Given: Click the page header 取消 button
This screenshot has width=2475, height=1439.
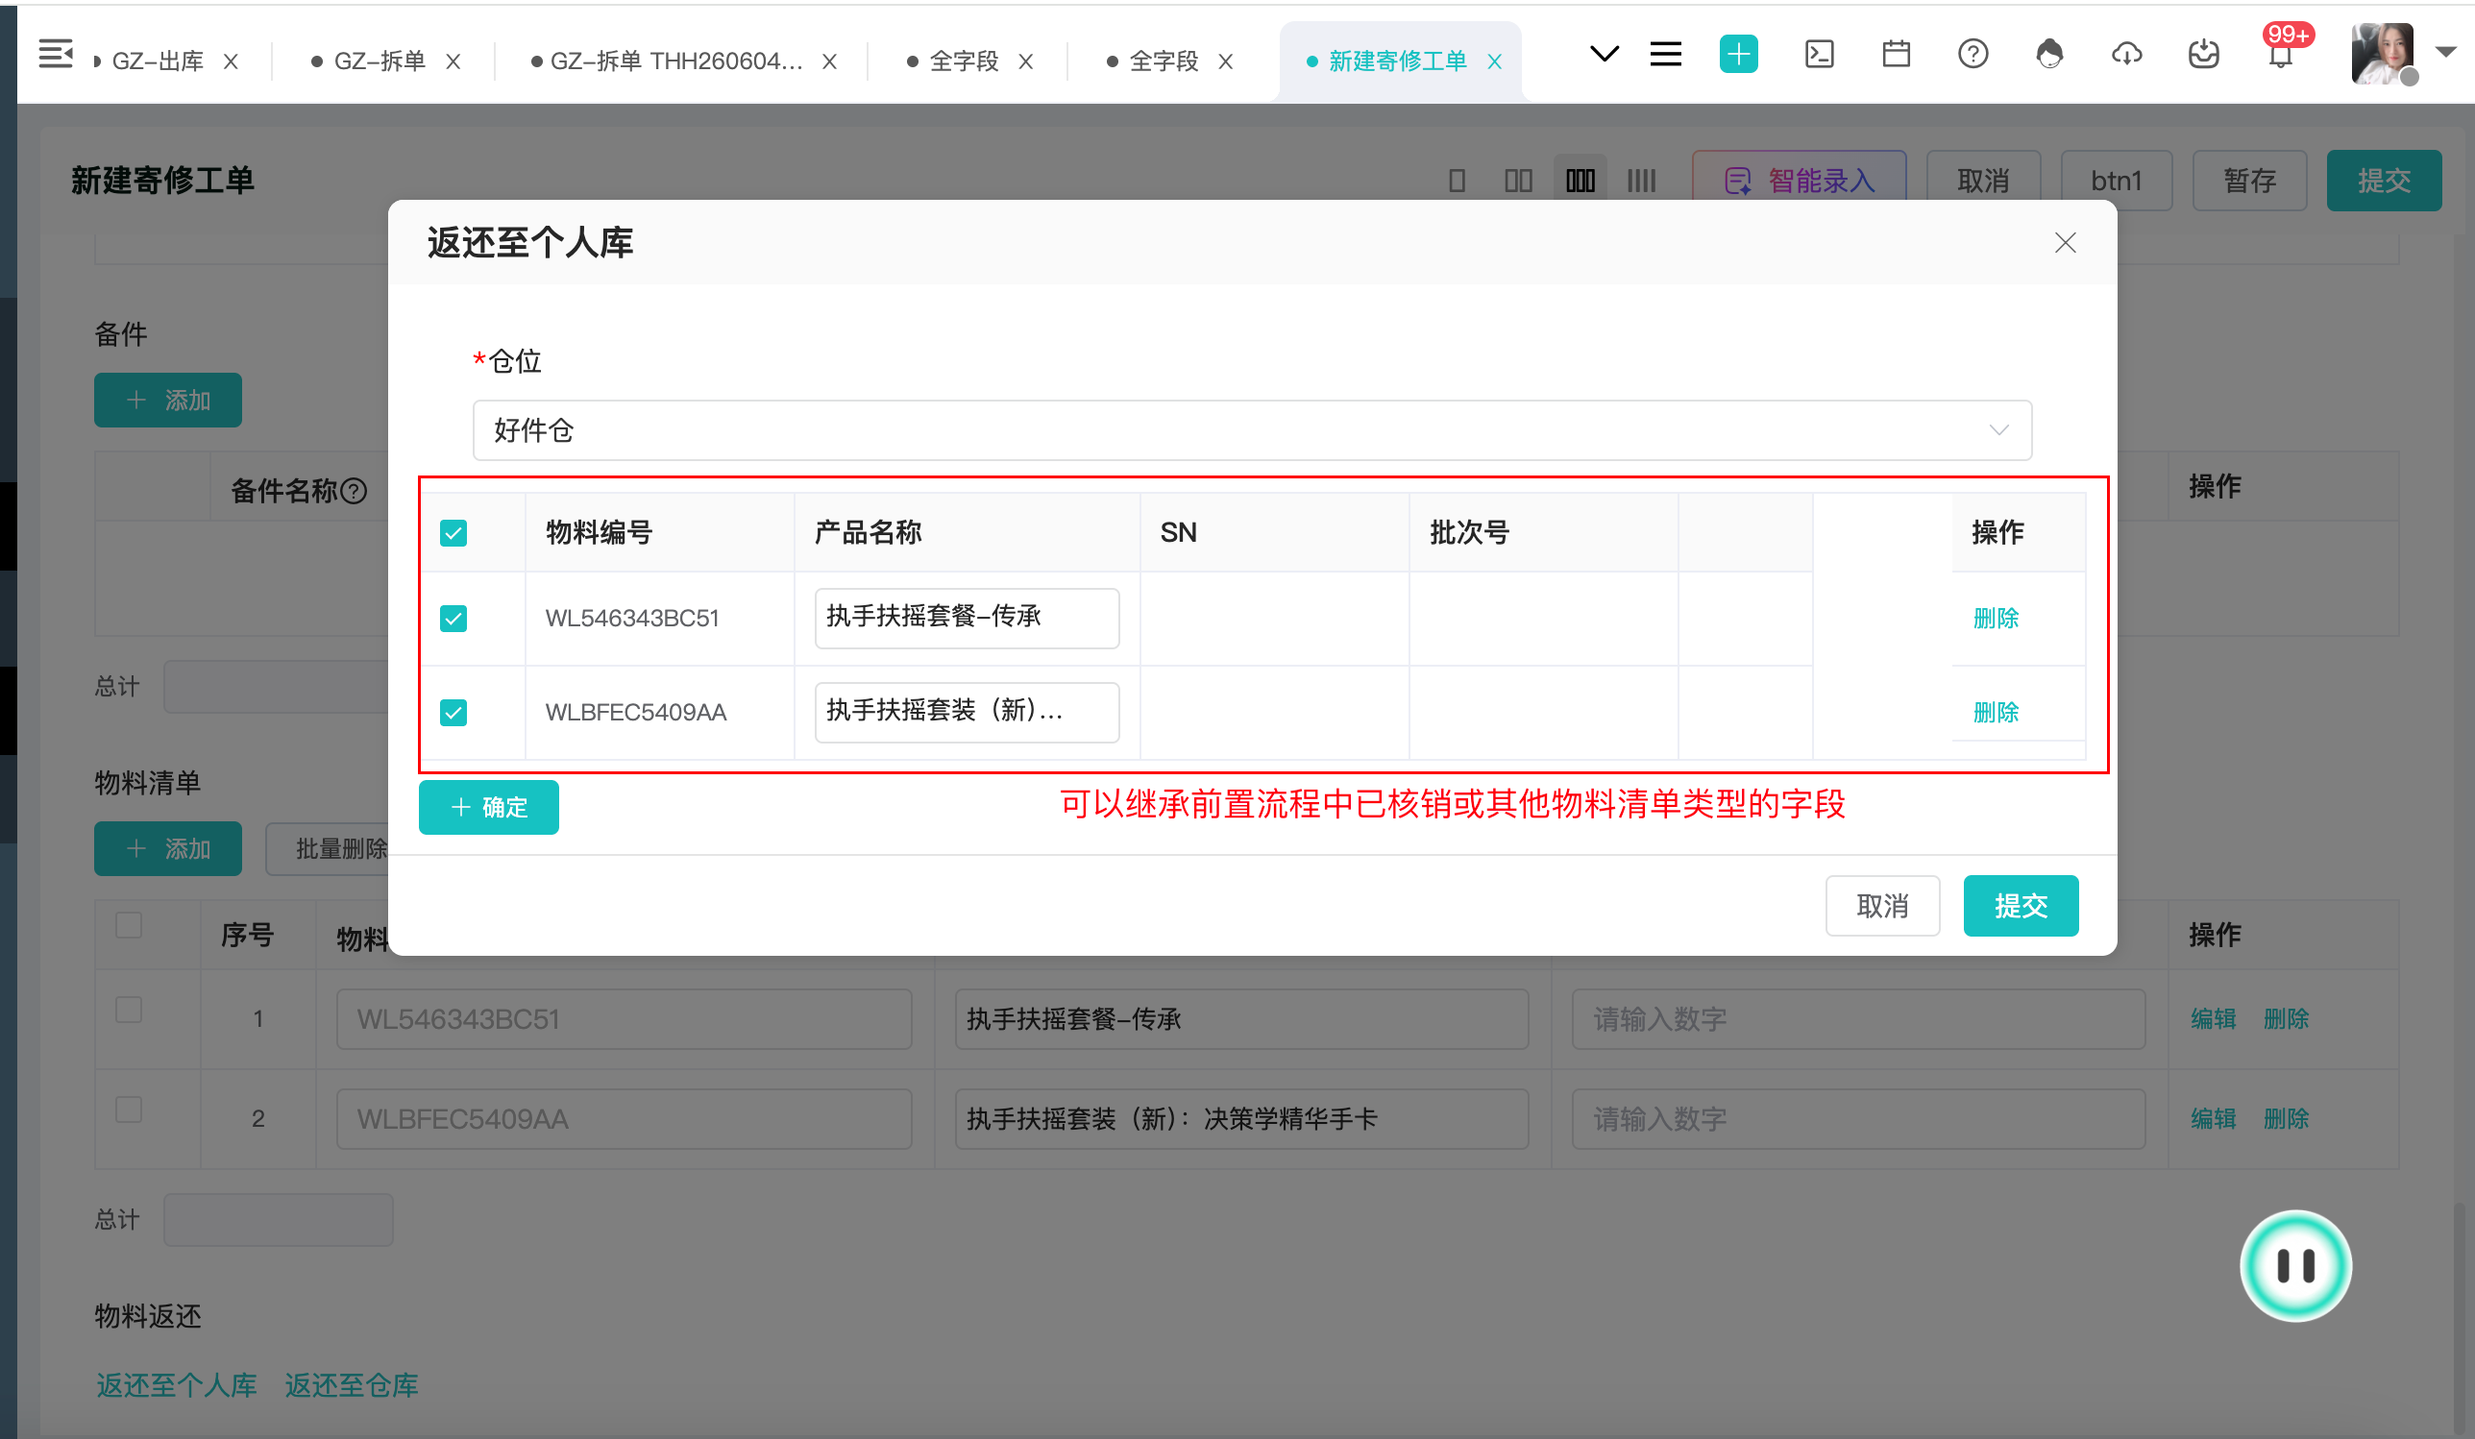Looking at the screenshot, I should pos(1983,181).
